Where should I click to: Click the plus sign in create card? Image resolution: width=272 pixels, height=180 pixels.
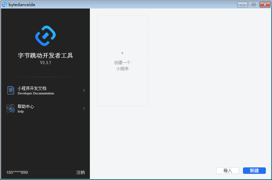coord(122,53)
